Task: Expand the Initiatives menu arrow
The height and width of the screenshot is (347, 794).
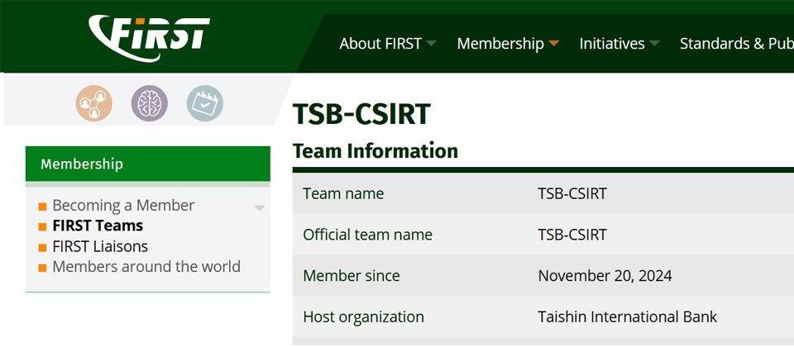Action: (654, 44)
